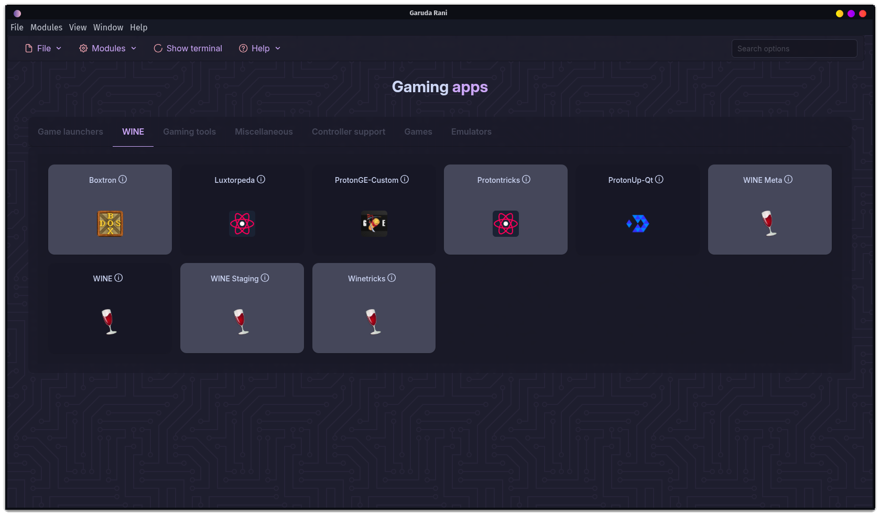
Task: View WINE Meta info icon
Action: [x=788, y=179]
